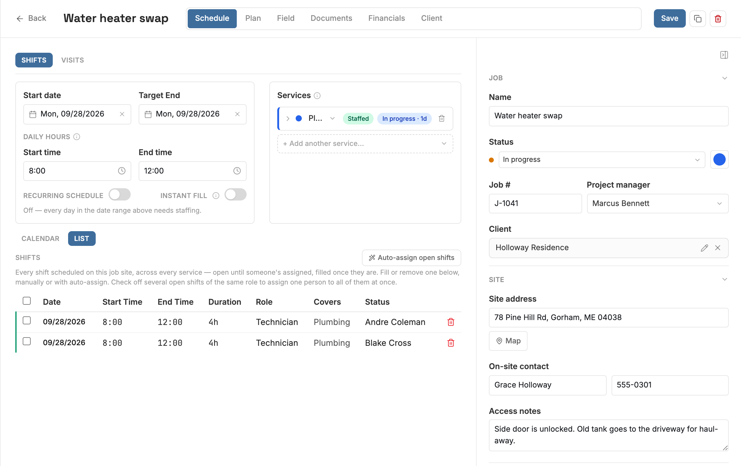Click the Instant Fill info icon
Image resolution: width=741 pixels, height=466 pixels.
pos(216,196)
